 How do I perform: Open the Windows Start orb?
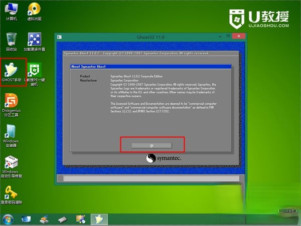8,219
